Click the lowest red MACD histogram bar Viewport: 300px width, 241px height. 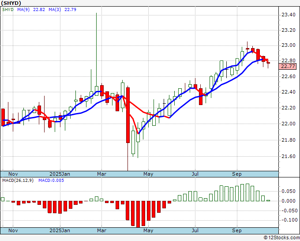[x=138, y=214]
